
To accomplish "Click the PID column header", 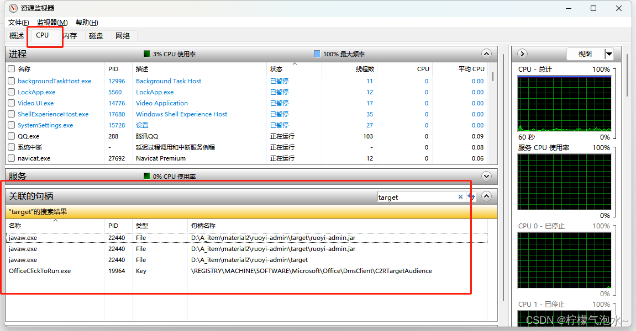I will pyautogui.click(x=113, y=68).
